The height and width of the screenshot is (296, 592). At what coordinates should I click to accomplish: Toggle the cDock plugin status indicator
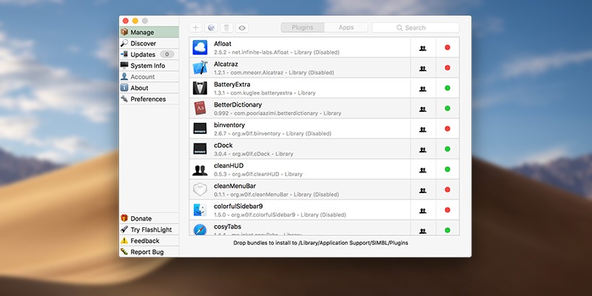click(x=447, y=149)
